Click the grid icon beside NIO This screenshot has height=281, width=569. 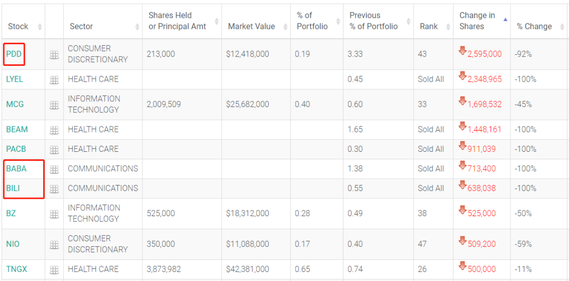tap(54, 245)
